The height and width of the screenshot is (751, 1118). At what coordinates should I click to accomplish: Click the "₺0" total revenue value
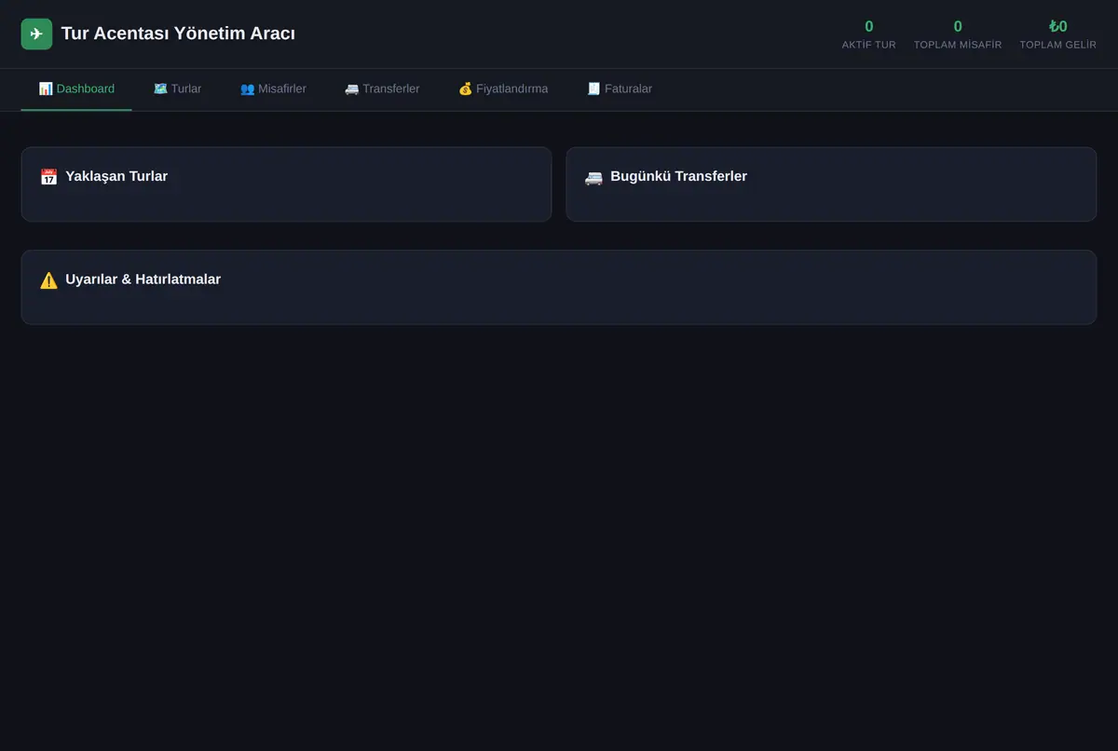pyautogui.click(x=1058, y=27)
